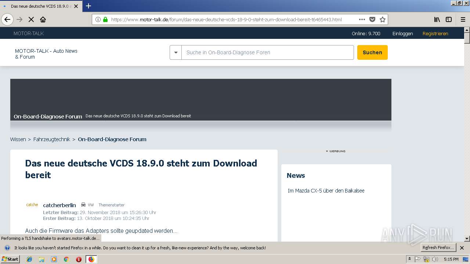This screenshot has width=470, height=264.
Task: Click the Einloggen link
Action: tap(402, 33)
